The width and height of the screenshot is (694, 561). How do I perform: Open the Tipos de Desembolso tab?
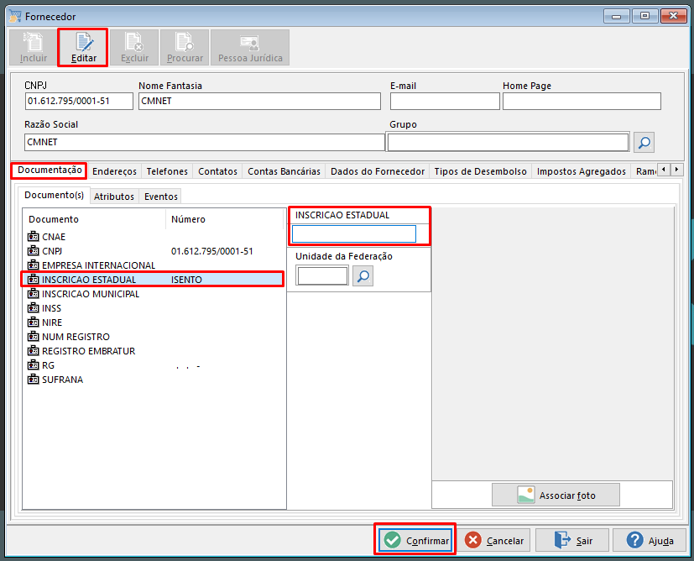coord(480,171)
